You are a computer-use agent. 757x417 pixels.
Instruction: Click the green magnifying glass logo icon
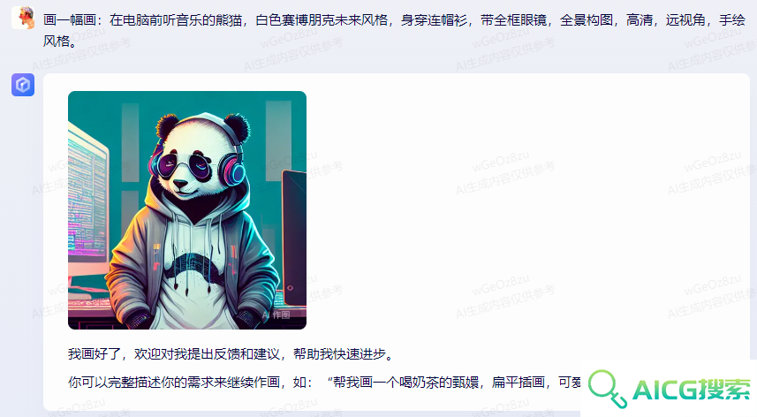point(608,388)
